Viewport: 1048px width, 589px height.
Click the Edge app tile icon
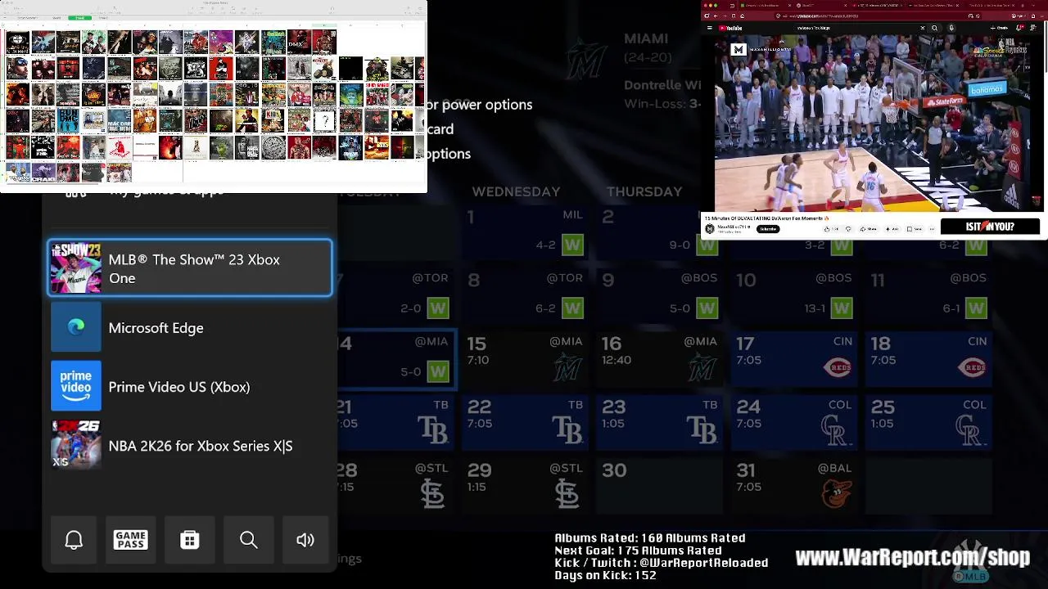click(x=76, y=327)
